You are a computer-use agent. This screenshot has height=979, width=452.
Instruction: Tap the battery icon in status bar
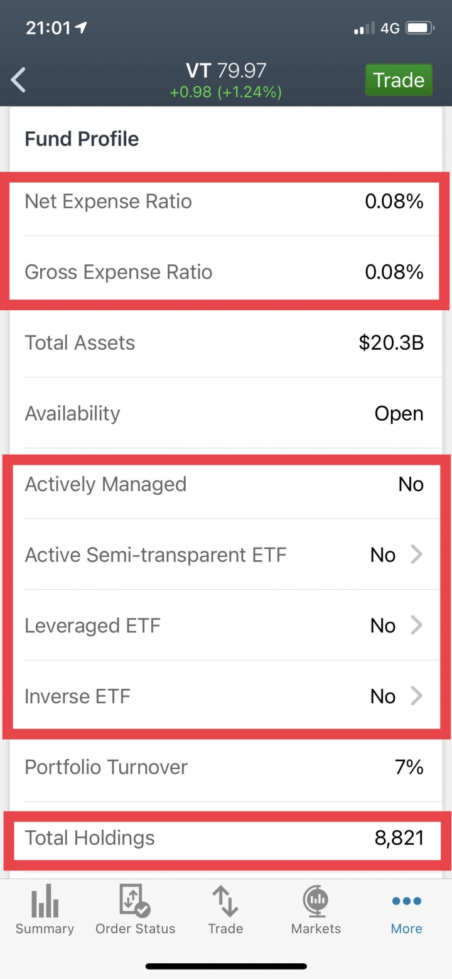(418, 28)
